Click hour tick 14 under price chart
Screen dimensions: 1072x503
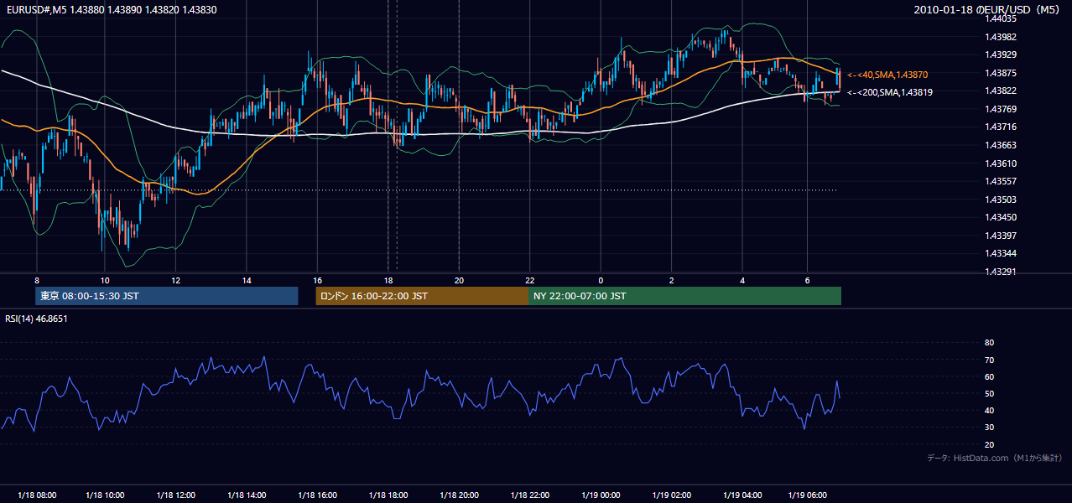[247, 279]
